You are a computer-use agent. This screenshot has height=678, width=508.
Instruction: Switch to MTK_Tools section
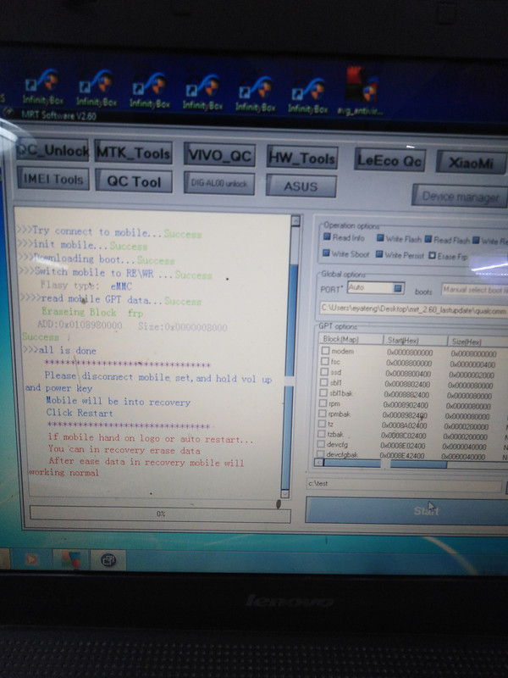coord(134,153)
